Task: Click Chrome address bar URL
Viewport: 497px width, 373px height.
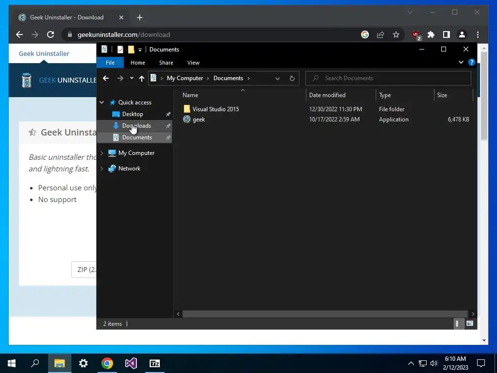Action: (x=124, y=34)
